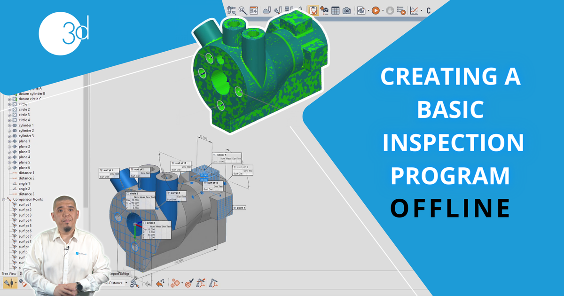Open the orange-header dialog window icon
The width and height of the screenshot is (564, 296).
click(x=254, y=10)
